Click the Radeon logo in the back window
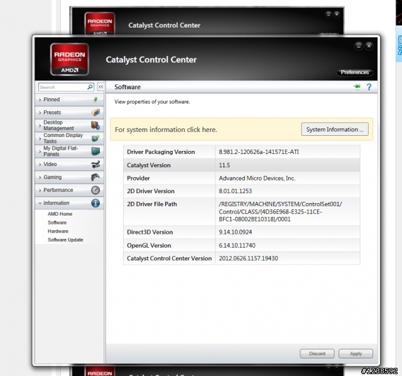Screen dimensions: 402x376 tap(100, 23)
